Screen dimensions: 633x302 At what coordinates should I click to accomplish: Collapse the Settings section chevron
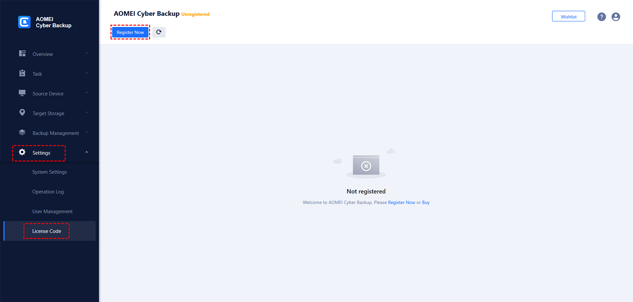[x=87, y=152]
